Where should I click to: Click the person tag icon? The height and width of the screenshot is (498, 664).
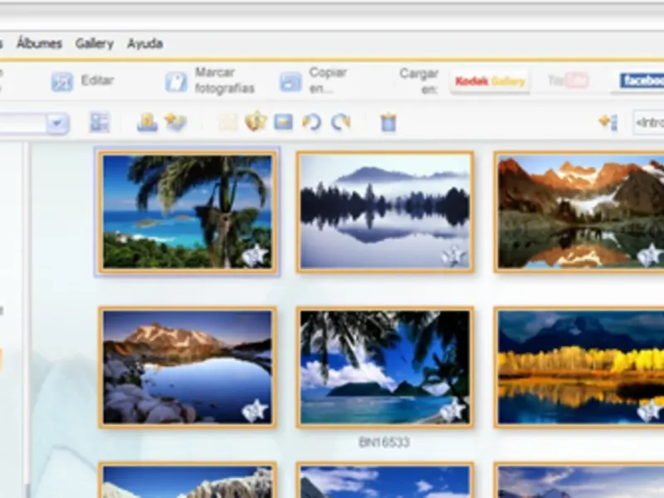[147, 123]
